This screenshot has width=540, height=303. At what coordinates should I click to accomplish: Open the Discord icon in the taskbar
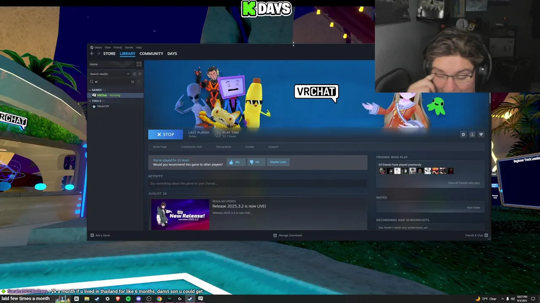[138, 299]
